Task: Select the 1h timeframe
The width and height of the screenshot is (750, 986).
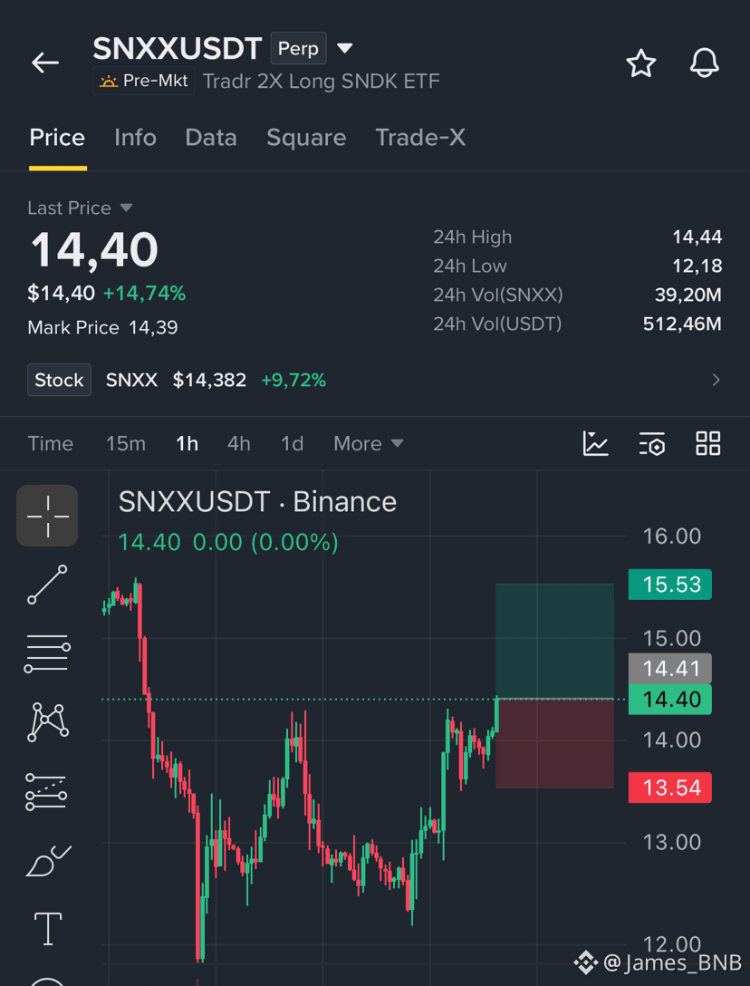Action: pos(187,443)
